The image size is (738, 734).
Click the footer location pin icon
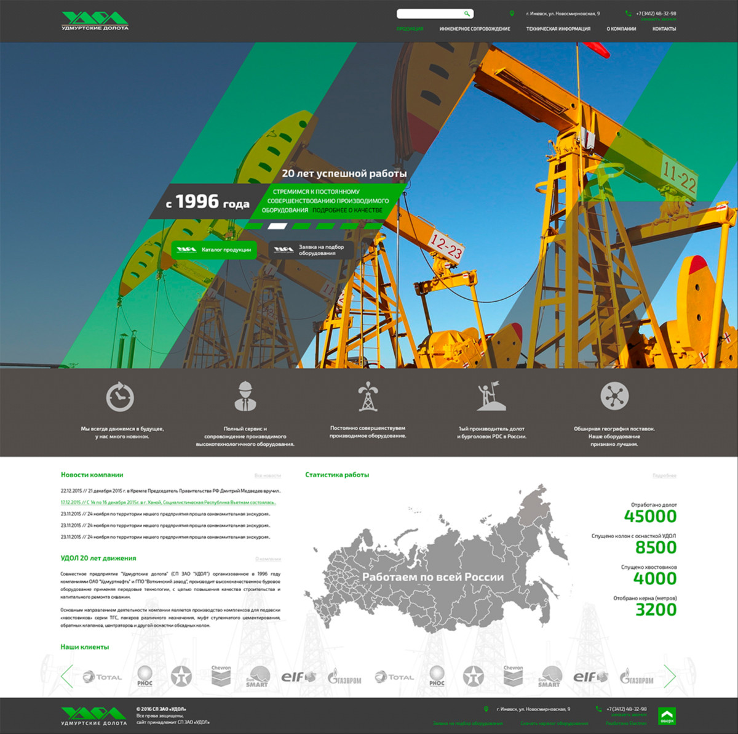tap(486, 709)
